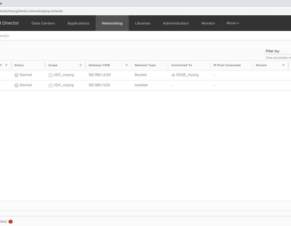The height and width of the screenshot is (226, 291).
Task: Open the VDC_myorg link in the Routed row
Action: click(63, 75)
